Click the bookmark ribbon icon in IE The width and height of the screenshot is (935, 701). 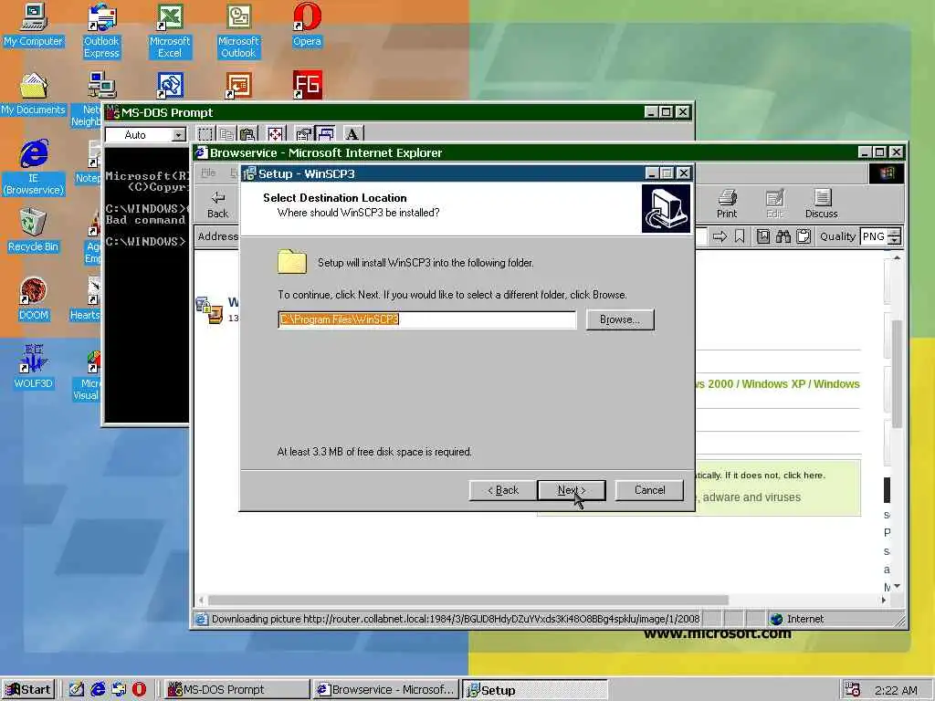pyautogui.click(x=740, y=236)
